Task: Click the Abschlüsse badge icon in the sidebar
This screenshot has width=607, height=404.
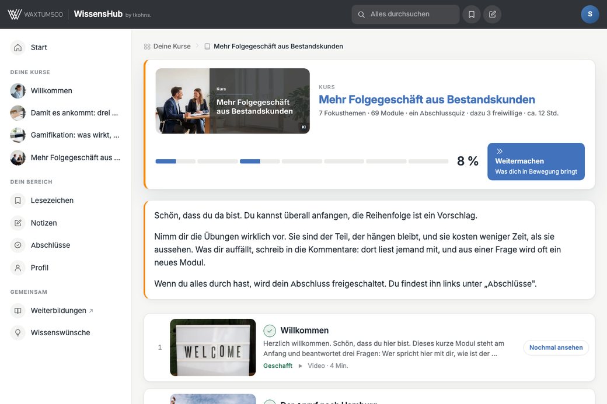Action: coord(18,245)
